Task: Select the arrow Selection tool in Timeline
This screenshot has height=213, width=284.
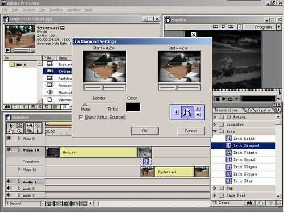Action: point(11,126)
